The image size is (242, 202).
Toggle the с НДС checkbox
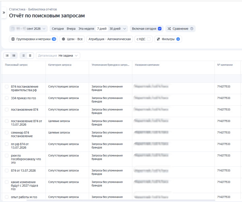click(149, 39)
